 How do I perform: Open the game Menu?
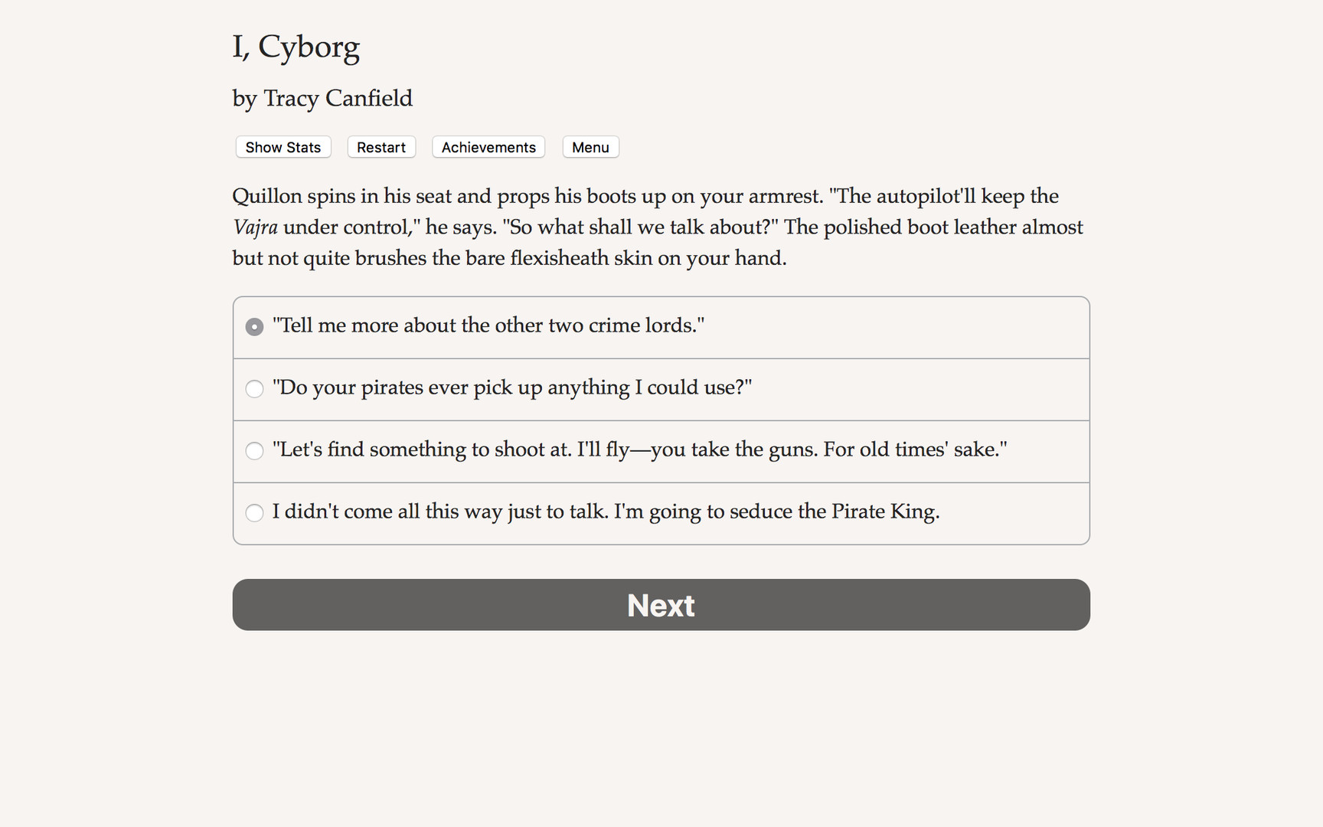pos(590,147)
